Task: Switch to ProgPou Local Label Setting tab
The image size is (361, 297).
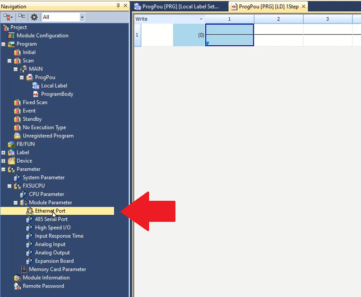Action: pyautogui.click(x=180, y=6)
